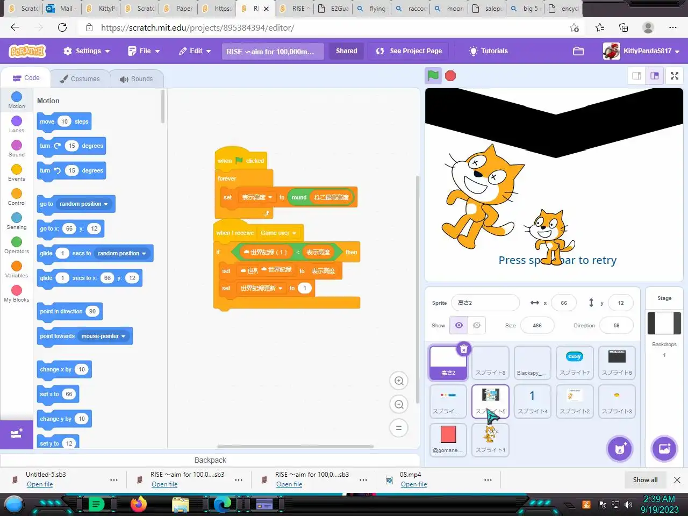Enter full screen stage mode
Image resolution: width=688 pixels, height=516 pixels.
675,76
